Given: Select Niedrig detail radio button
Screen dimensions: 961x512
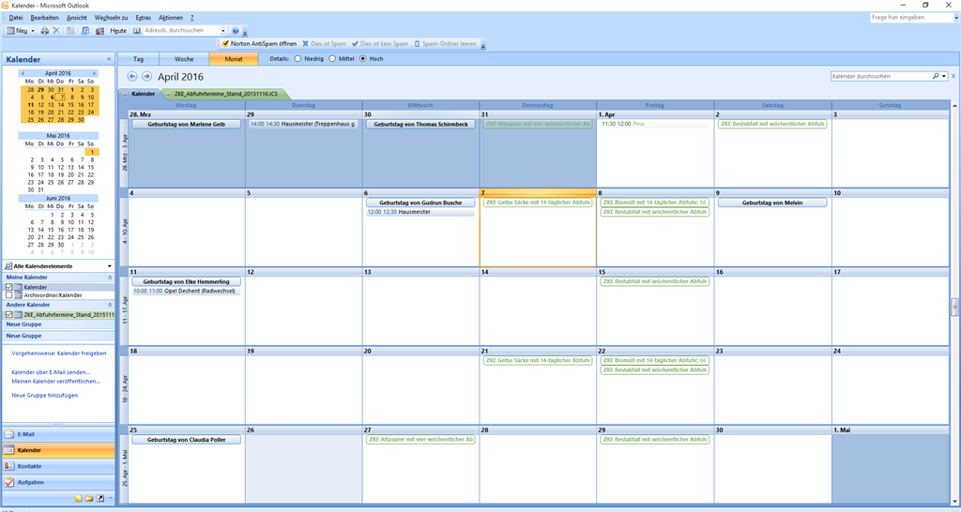Looking at the screenshot, I should [297, 59].
